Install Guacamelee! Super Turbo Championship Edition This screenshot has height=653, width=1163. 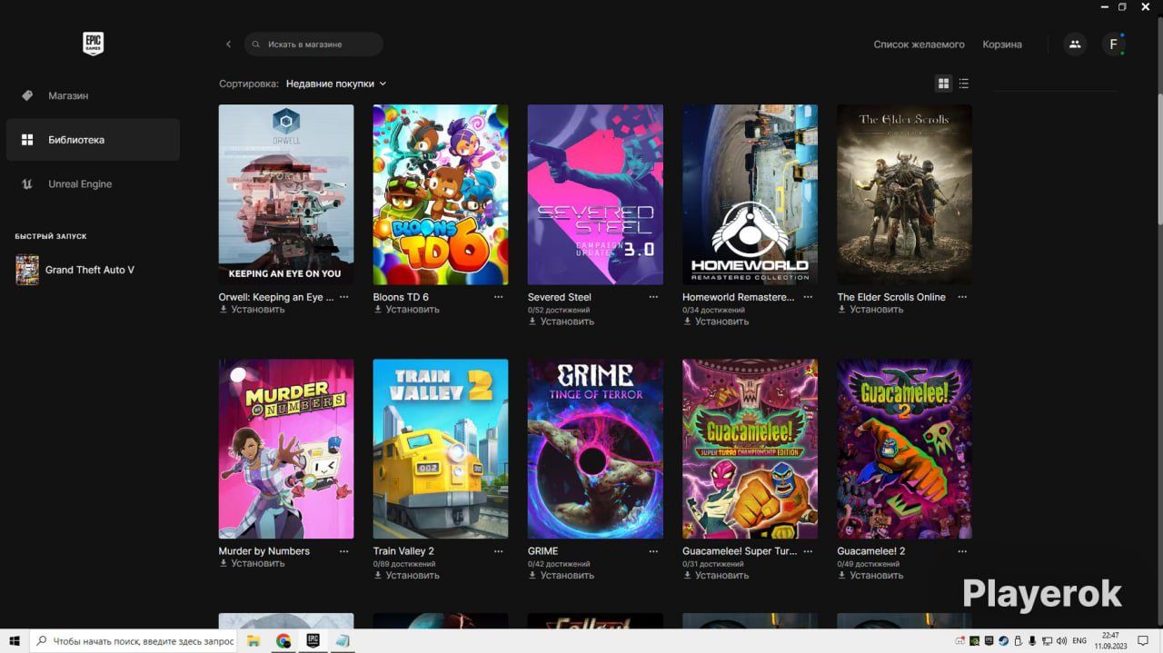(x=716, y=575)
